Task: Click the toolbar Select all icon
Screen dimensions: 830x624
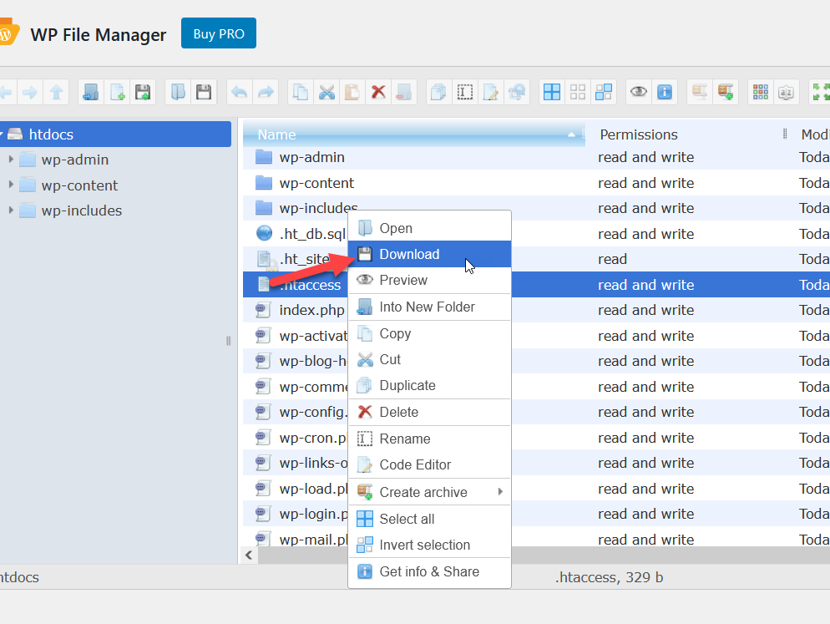Action: (x=552, y=93)
